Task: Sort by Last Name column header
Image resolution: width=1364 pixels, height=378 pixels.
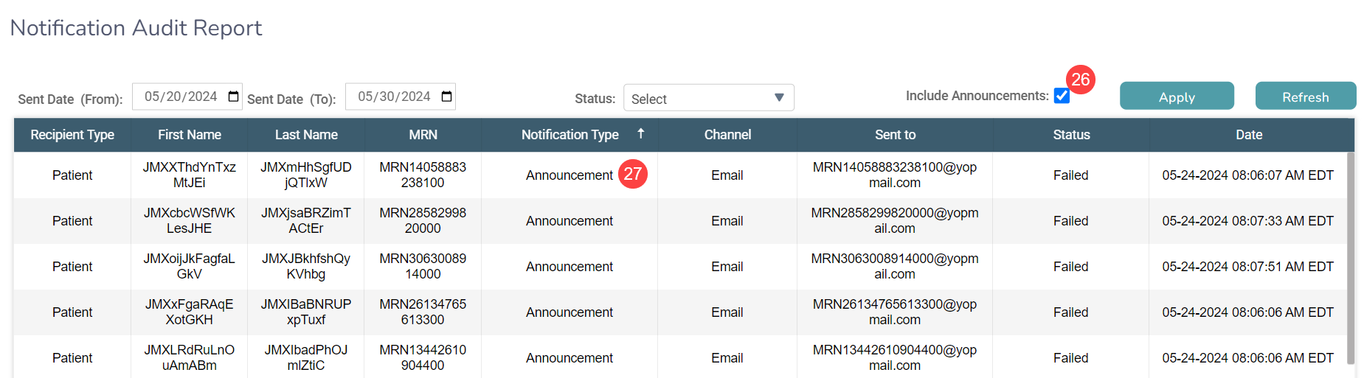Action: [x=306, y=135]
